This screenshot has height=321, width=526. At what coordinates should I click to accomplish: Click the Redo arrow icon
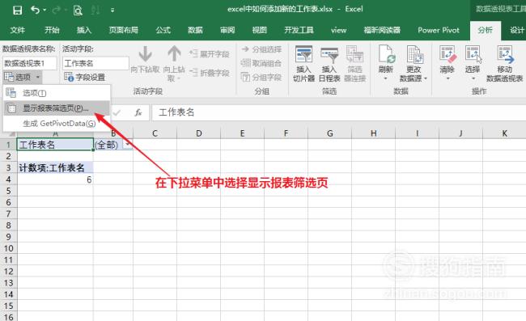[57, 10]
